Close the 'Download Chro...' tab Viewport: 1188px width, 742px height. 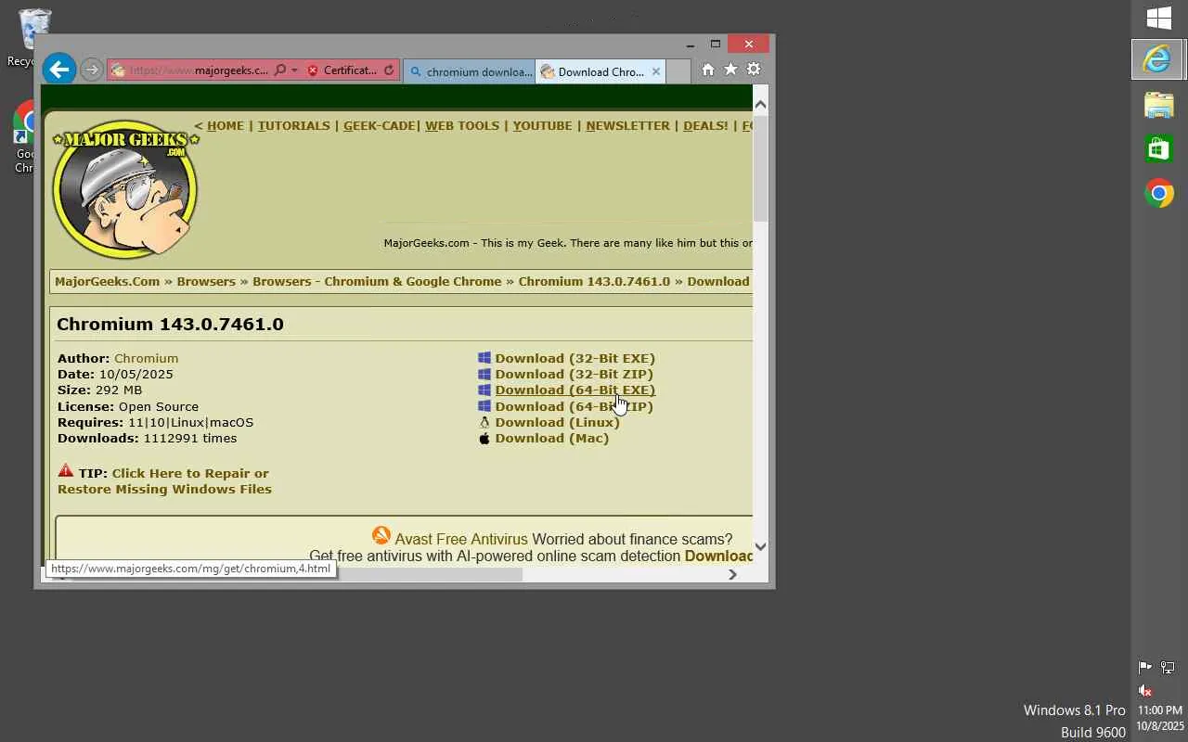point(656,71)
